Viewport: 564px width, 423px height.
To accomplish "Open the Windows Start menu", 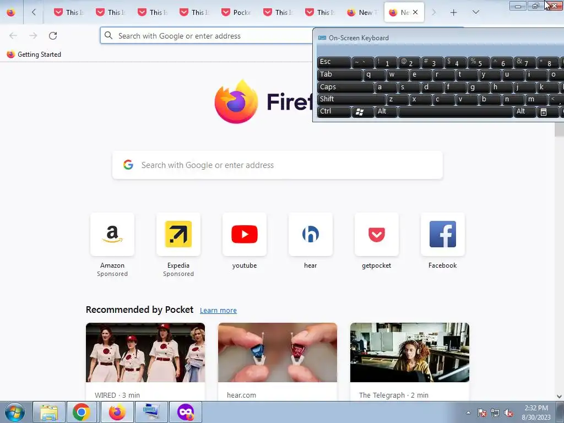I will [x=14, y=412].
